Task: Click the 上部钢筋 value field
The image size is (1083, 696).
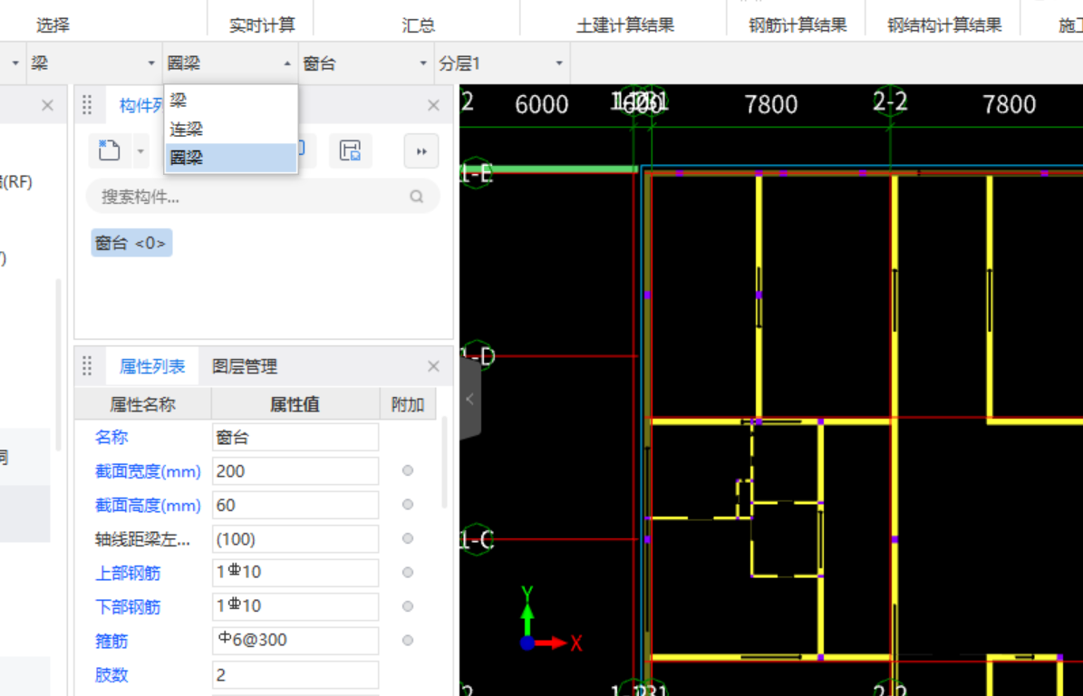Action: pos(295,573)
